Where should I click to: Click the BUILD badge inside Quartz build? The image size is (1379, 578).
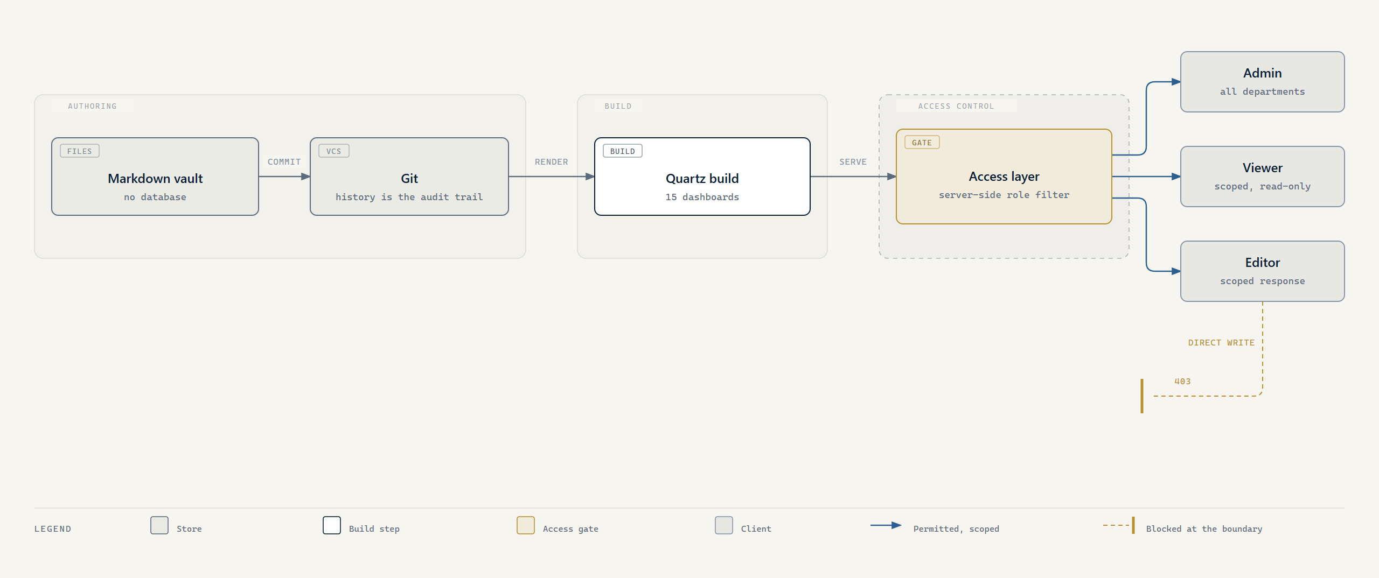pos(623,151)
